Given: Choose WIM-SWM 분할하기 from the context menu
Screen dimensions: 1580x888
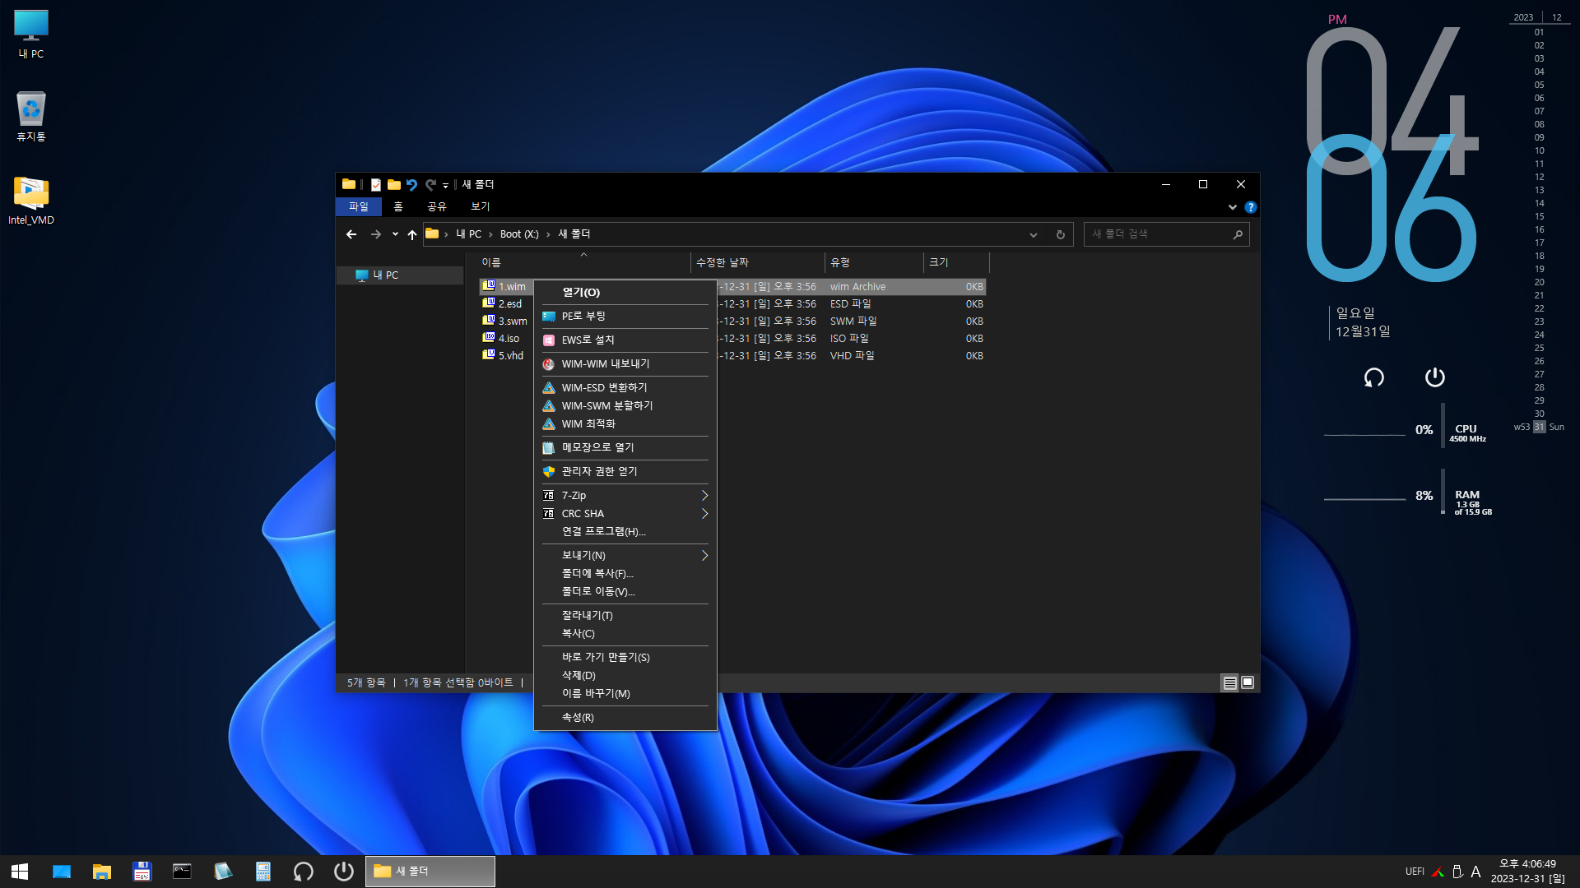Looking at the screenshot, I should pyautogui.click(x=625, y=406).
